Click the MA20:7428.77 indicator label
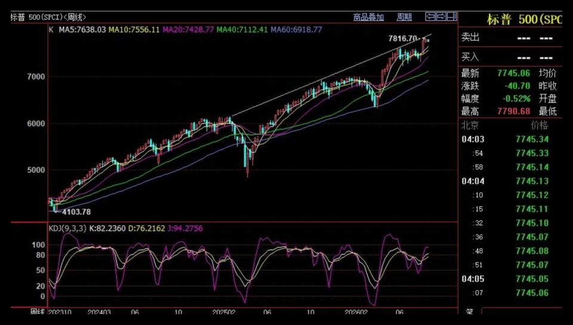This screenshot has height=325, width=573. 188,30
